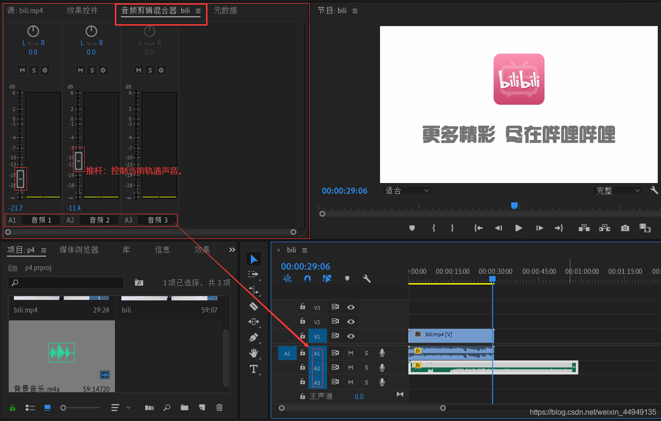This screenshot has height=421, width=661.
Task: Open the 适合 zoom level dropdown
Action: click(x=407, y=190)
